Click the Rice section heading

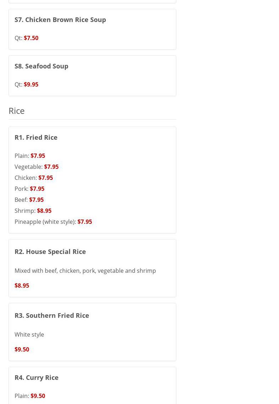16,111
